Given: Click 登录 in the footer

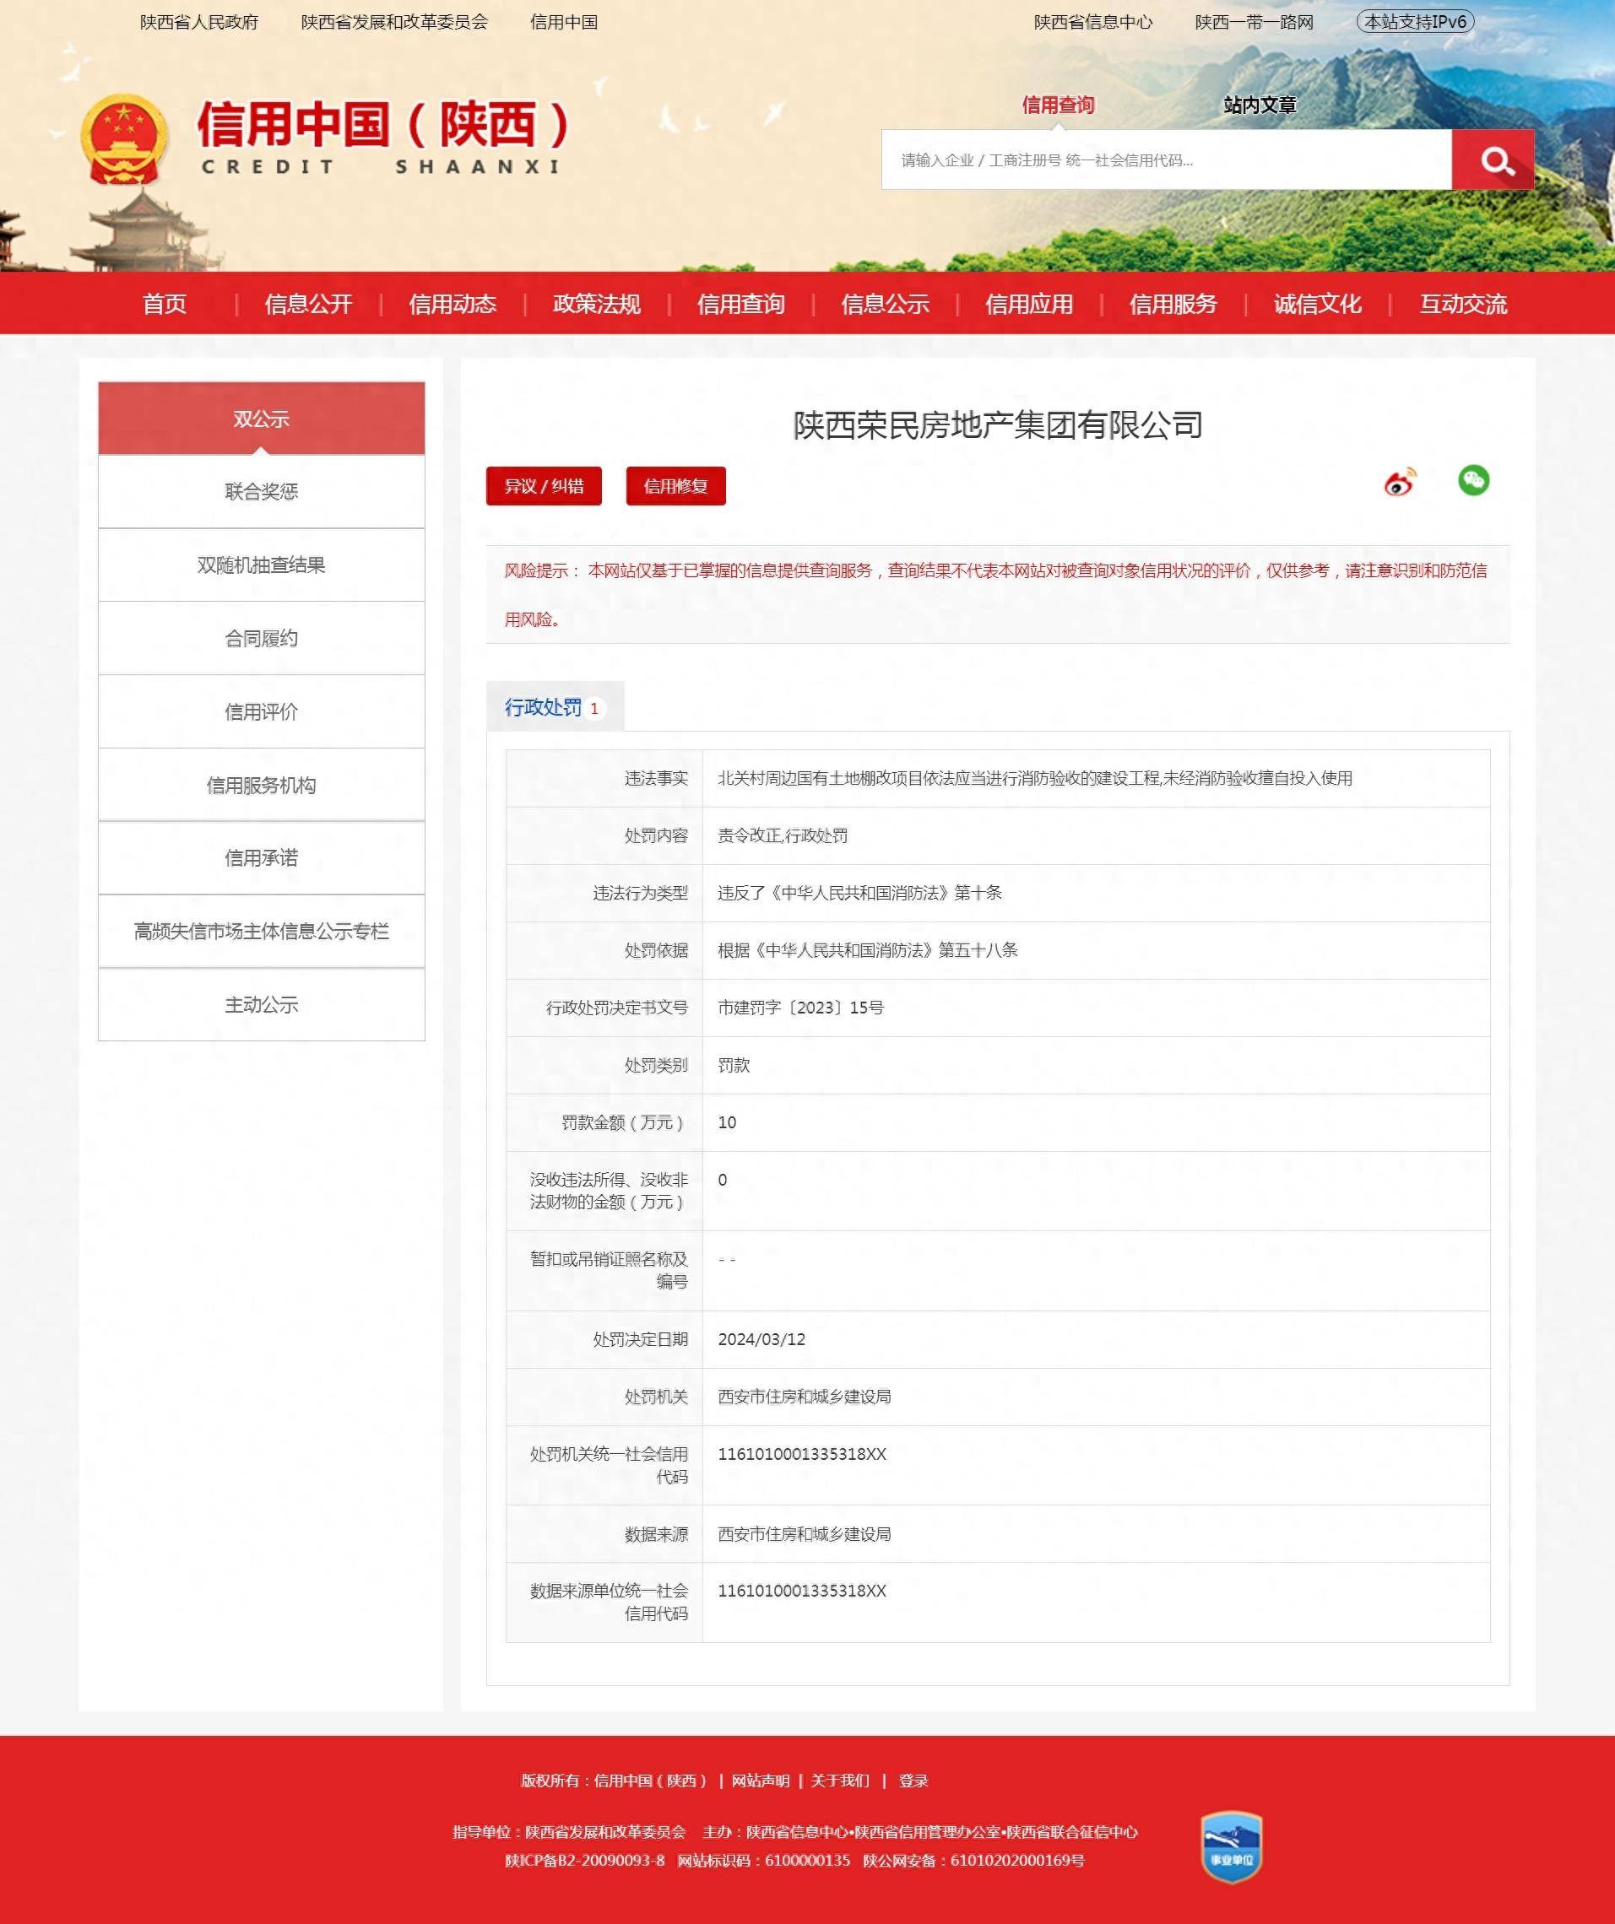Looking at the screenshot, I should pyautogui.click(x=913, y=1781).
